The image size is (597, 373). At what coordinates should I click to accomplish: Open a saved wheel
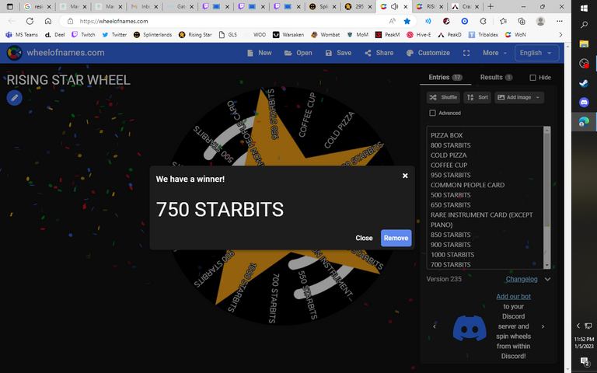298,53
